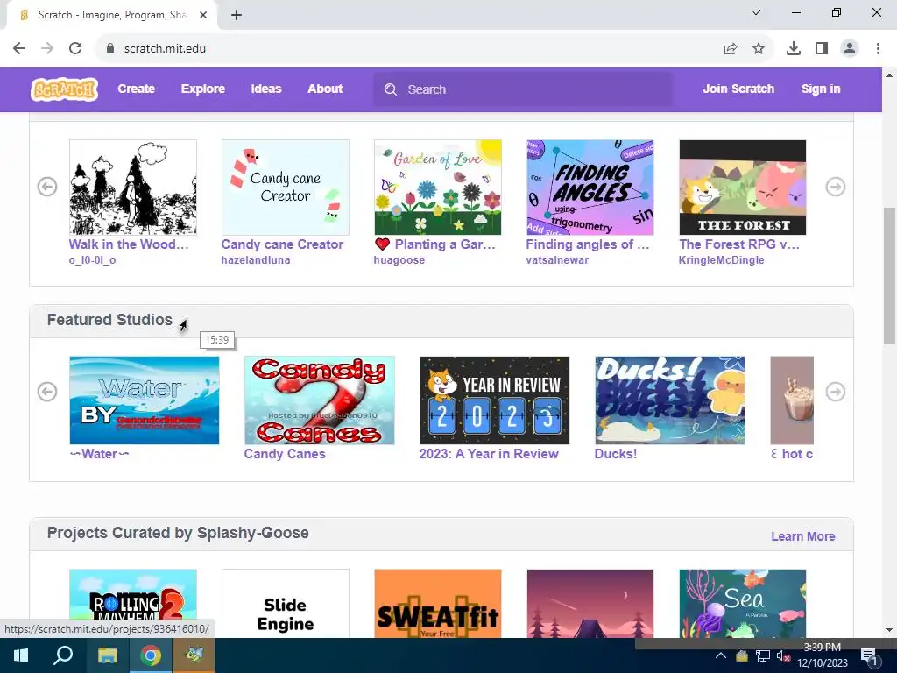Open Candy cane Creator project thumbnail

coord(286,188)
